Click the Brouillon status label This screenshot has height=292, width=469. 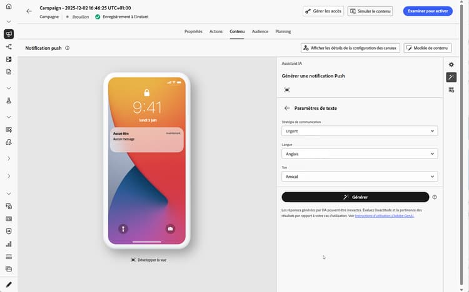pyautogui.click(x=81, y=17)
